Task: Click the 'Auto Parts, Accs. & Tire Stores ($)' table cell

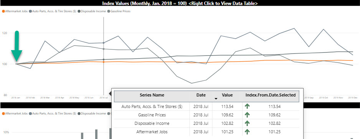Action: tap(152, 106)
